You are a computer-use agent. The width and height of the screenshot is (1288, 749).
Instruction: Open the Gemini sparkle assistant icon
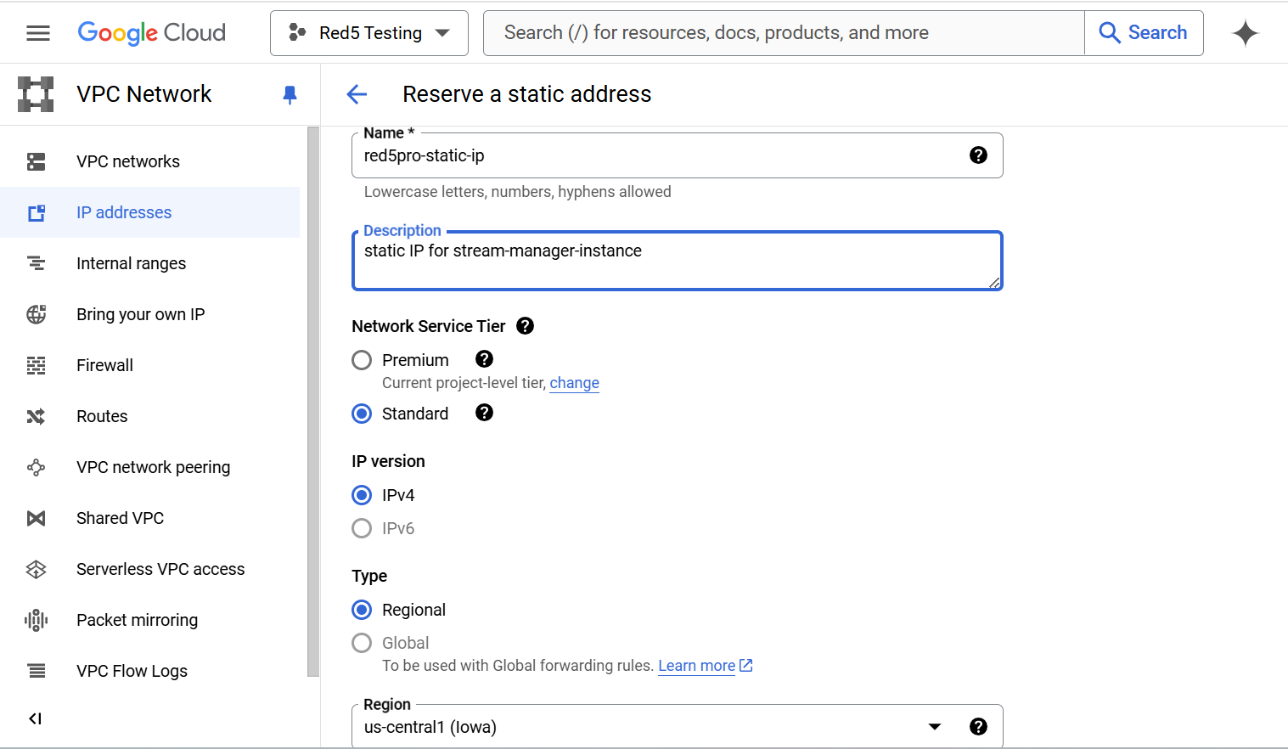point(1246,33)
